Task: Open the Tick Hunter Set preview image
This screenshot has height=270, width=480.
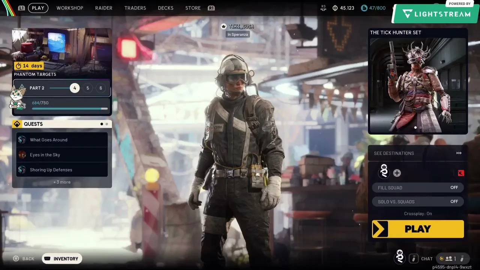Action: coord(418,85)
